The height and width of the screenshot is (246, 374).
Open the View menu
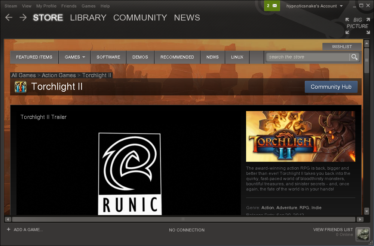[27, 6]
